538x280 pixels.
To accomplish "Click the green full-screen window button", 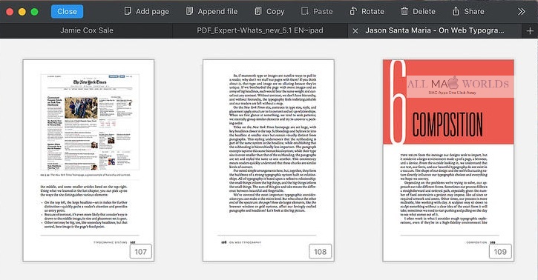I will point(34,12).
